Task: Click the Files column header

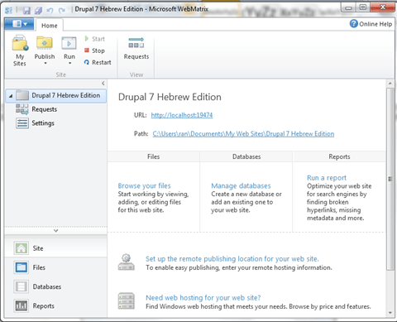Action: [x=154, y=156]
